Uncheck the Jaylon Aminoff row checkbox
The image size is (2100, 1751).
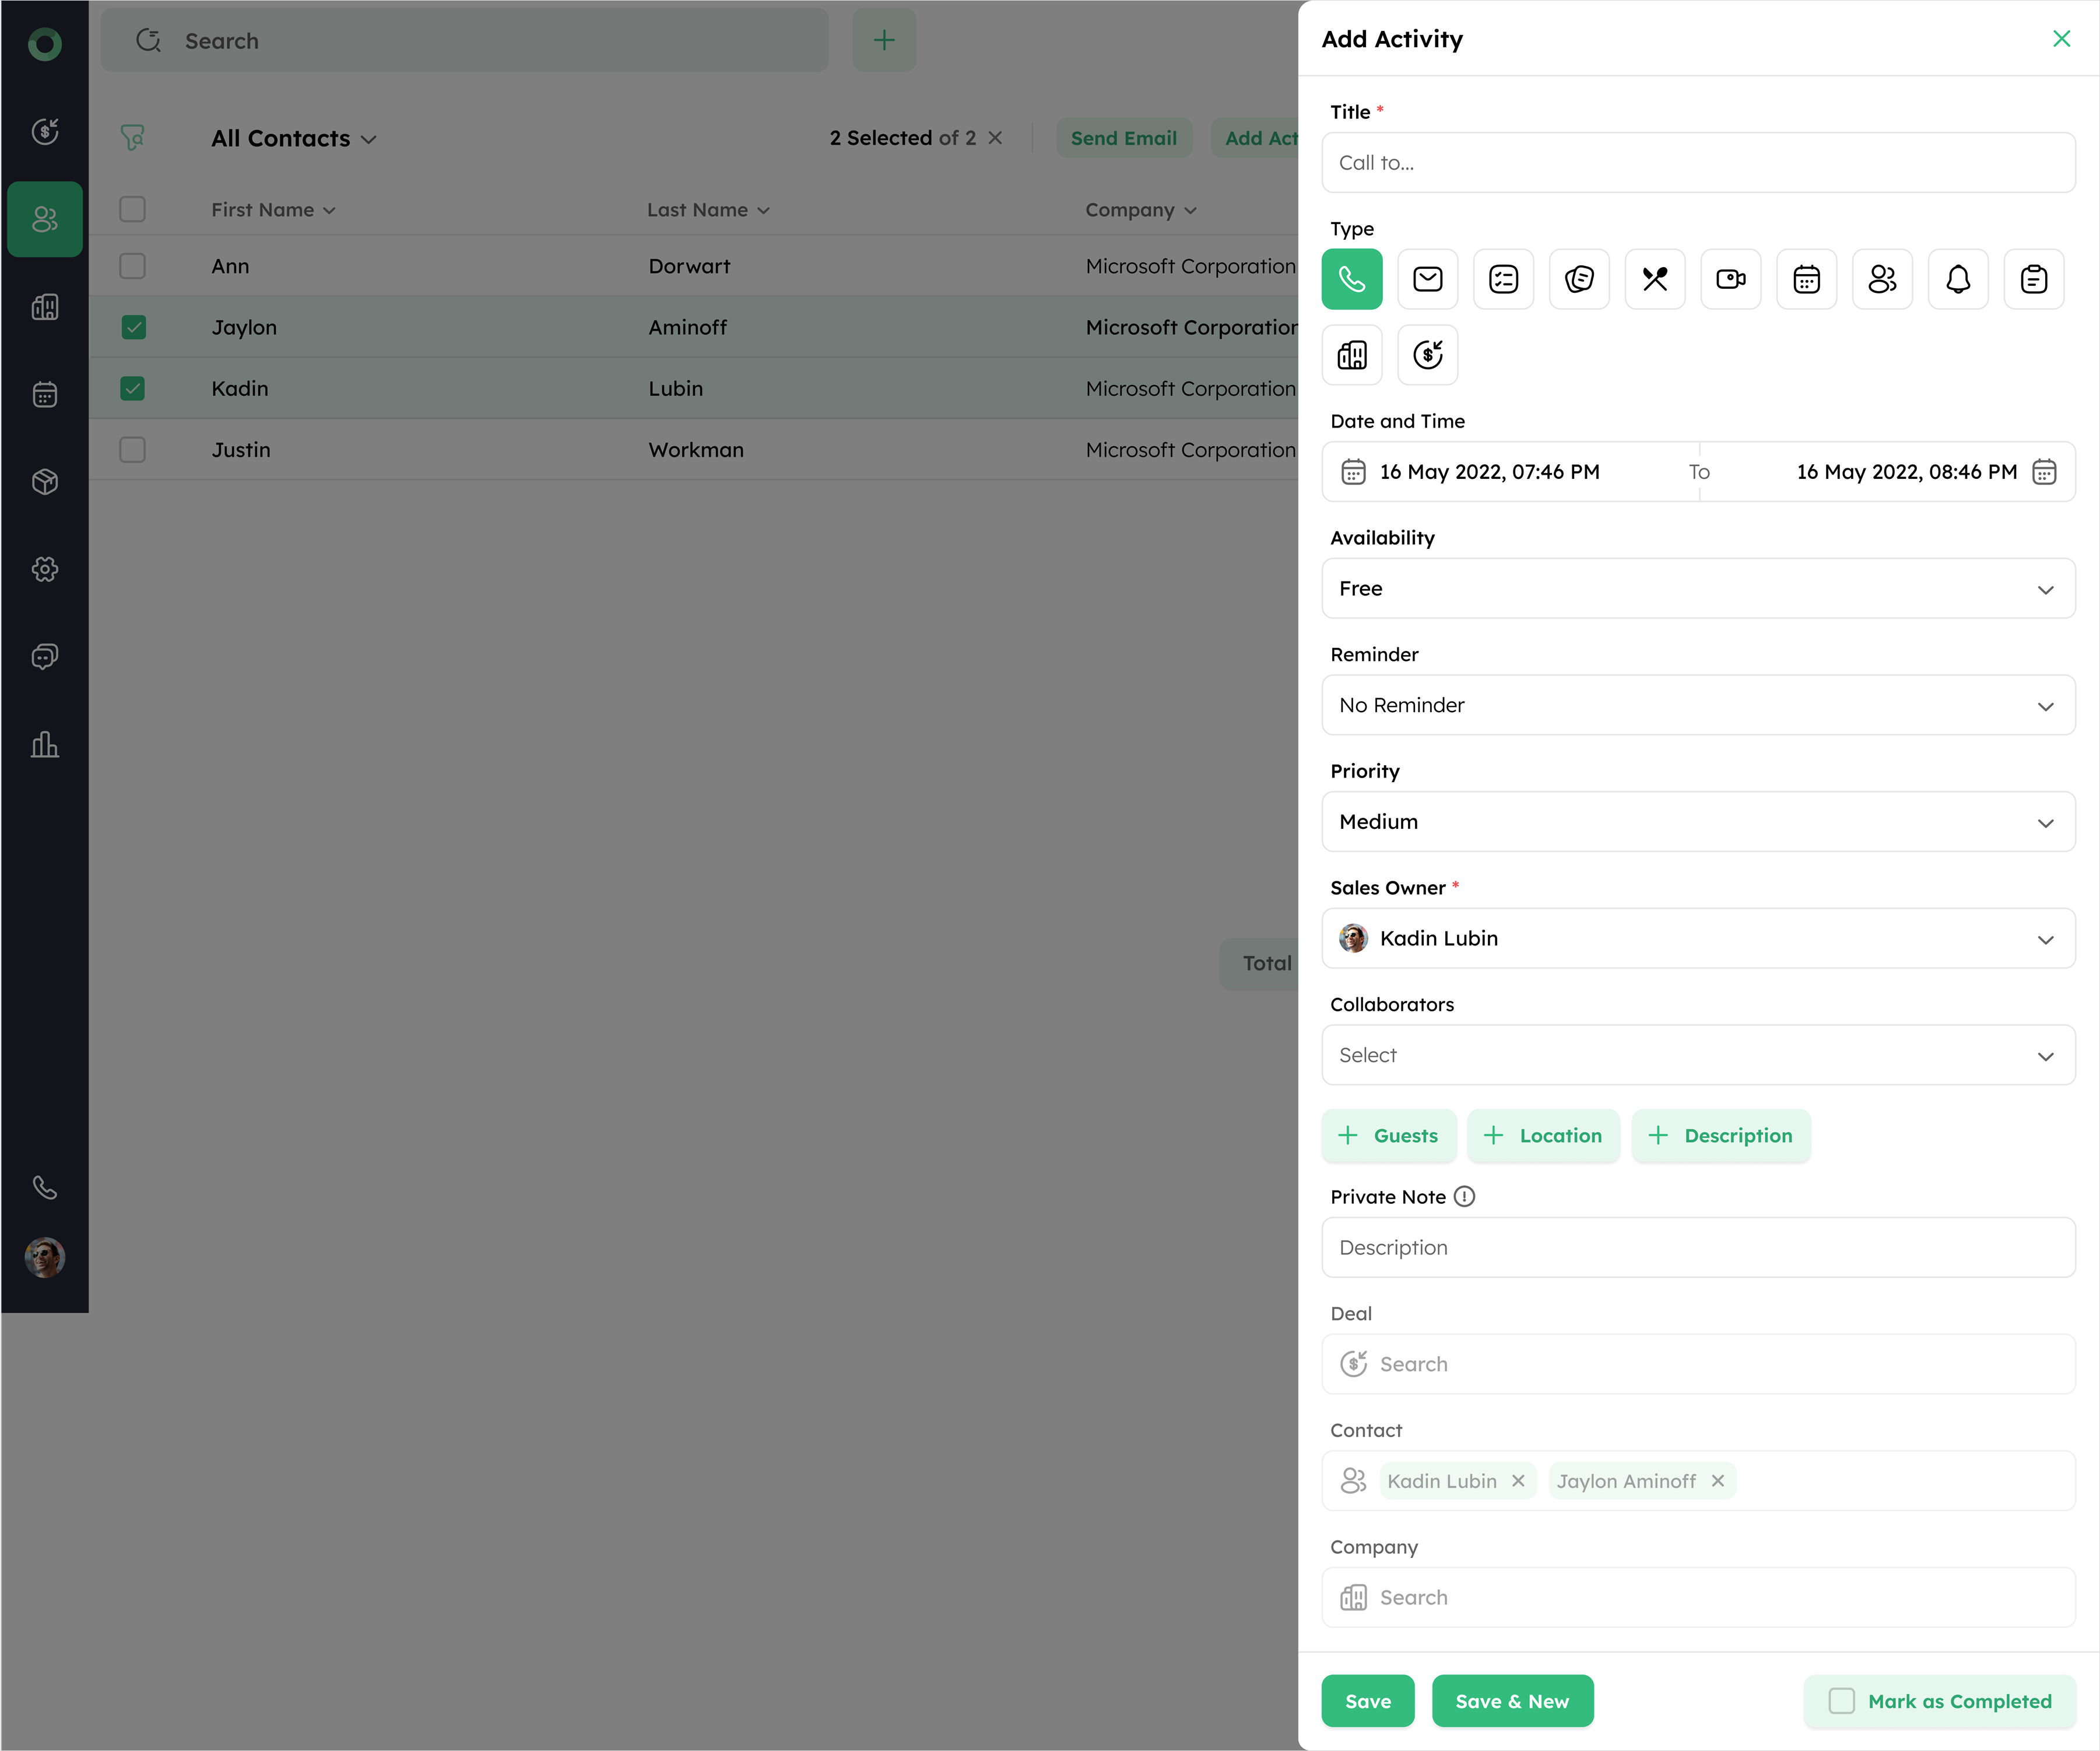pyautogui.click(x=133, y=327)
